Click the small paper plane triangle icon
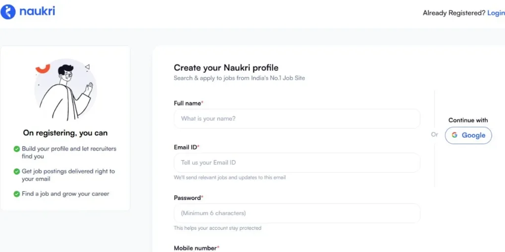This screenshot has height=252, width=505. [x=87, y=66]
